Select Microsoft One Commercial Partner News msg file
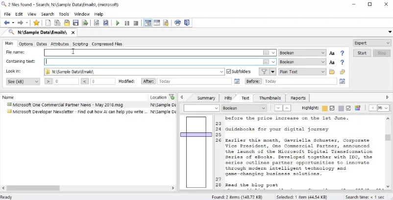393x200 pixels. [x=68, y=105]
